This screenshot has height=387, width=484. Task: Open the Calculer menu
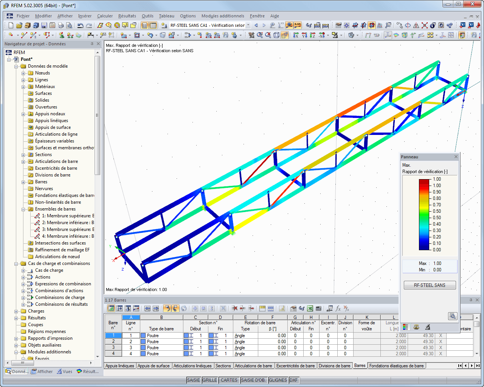point(105,16)
